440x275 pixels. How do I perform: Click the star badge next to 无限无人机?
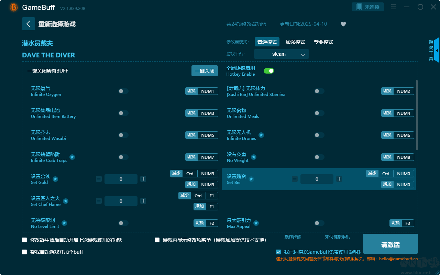pos(261,135)
